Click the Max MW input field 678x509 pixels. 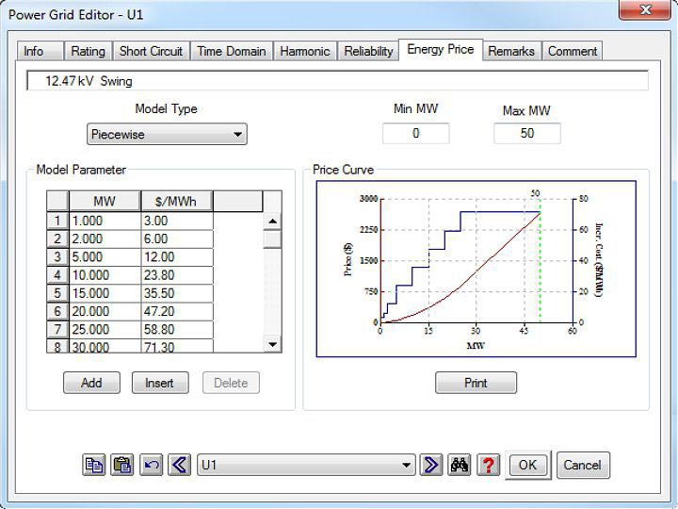(x=526, y=134)
